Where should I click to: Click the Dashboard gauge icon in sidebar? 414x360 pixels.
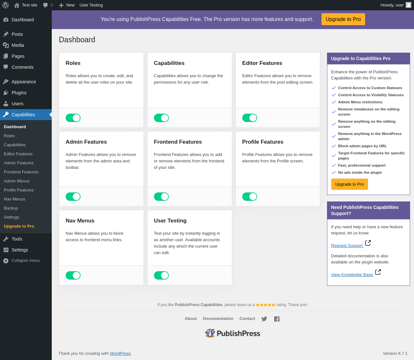pos(6,20)
